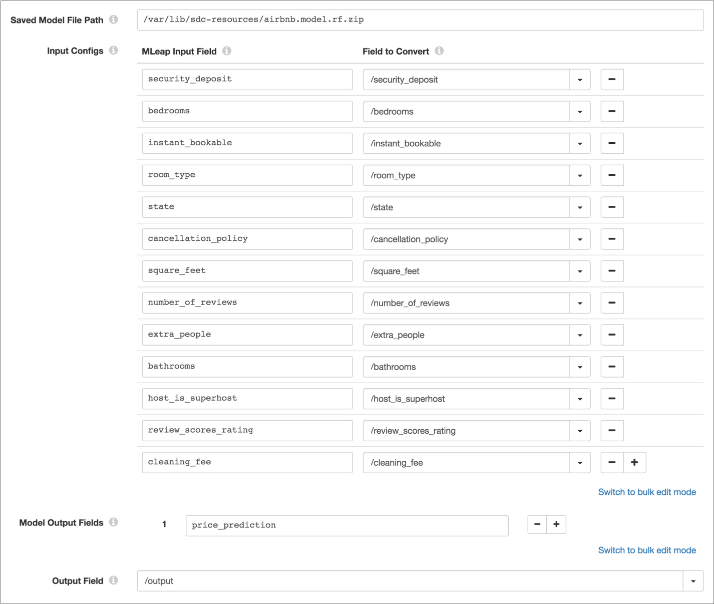714x604 pixels.
Task: Remove the cleaning_fee input config row
Action: tap(611, 462)
